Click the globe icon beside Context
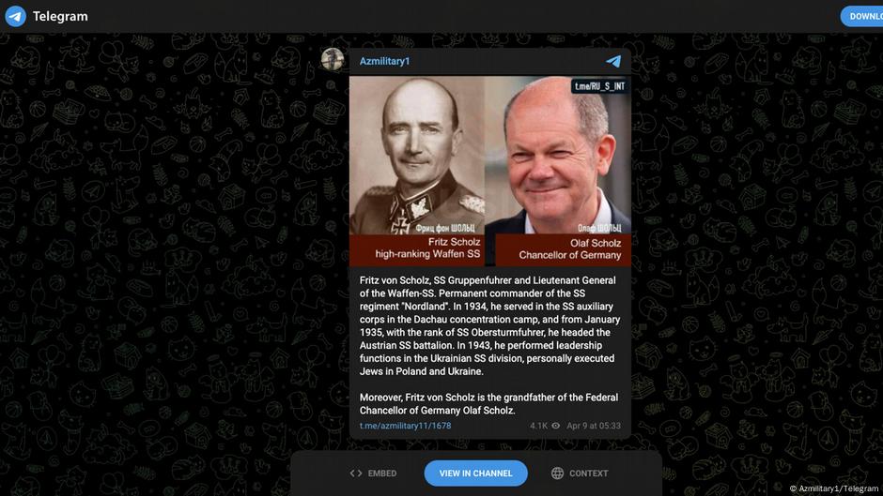Image resolution: width=883 pixels, height=496 pixels. 557,473
